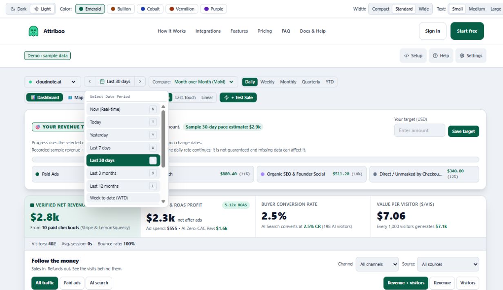Viewport: 503px width, 290px height.
Task: Click the Start free button
Action: (x=467, y=31)
